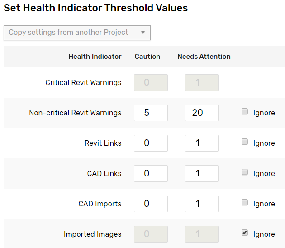Click Needs Attention field for Imported Images

tap(202, 234)
